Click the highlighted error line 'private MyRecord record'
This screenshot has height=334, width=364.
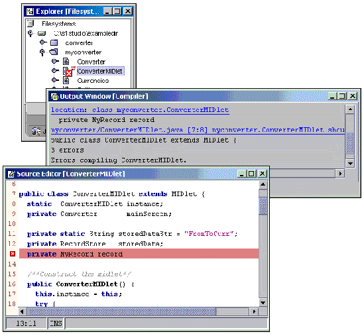pos(139,254)
